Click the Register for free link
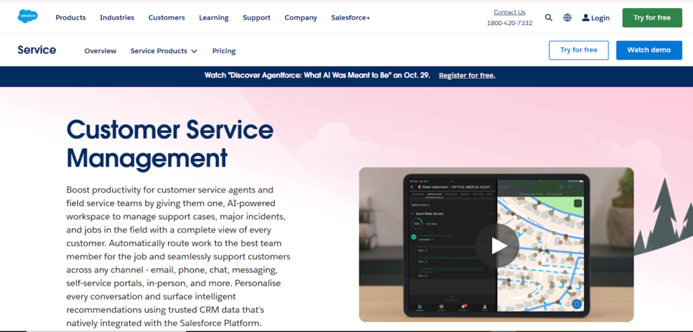 point(467,76)
